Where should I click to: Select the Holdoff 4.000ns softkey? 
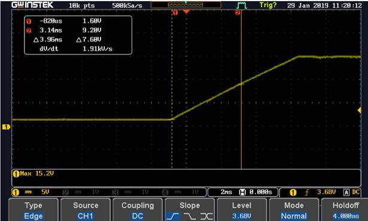(x=345, y=210)
